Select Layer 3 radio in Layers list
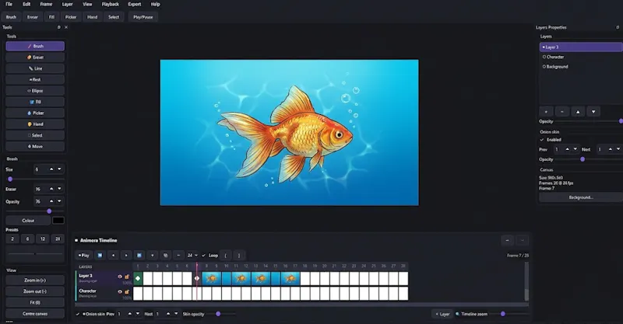 (x=544, y=47)
